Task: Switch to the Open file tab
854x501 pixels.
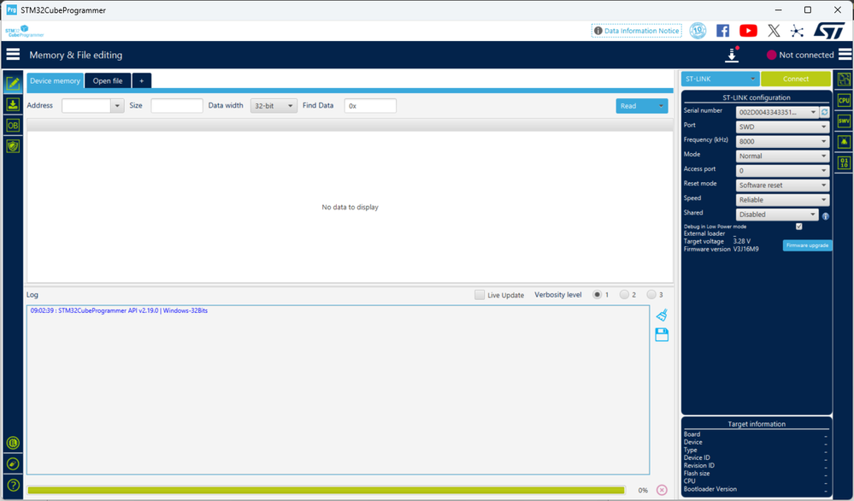Action: (108, 80)
